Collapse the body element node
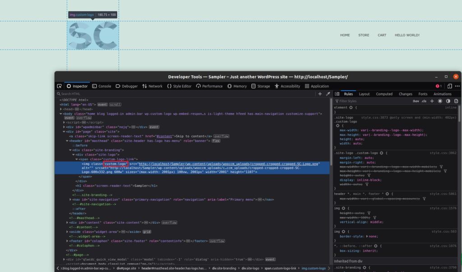 click(x=61, y=114)
